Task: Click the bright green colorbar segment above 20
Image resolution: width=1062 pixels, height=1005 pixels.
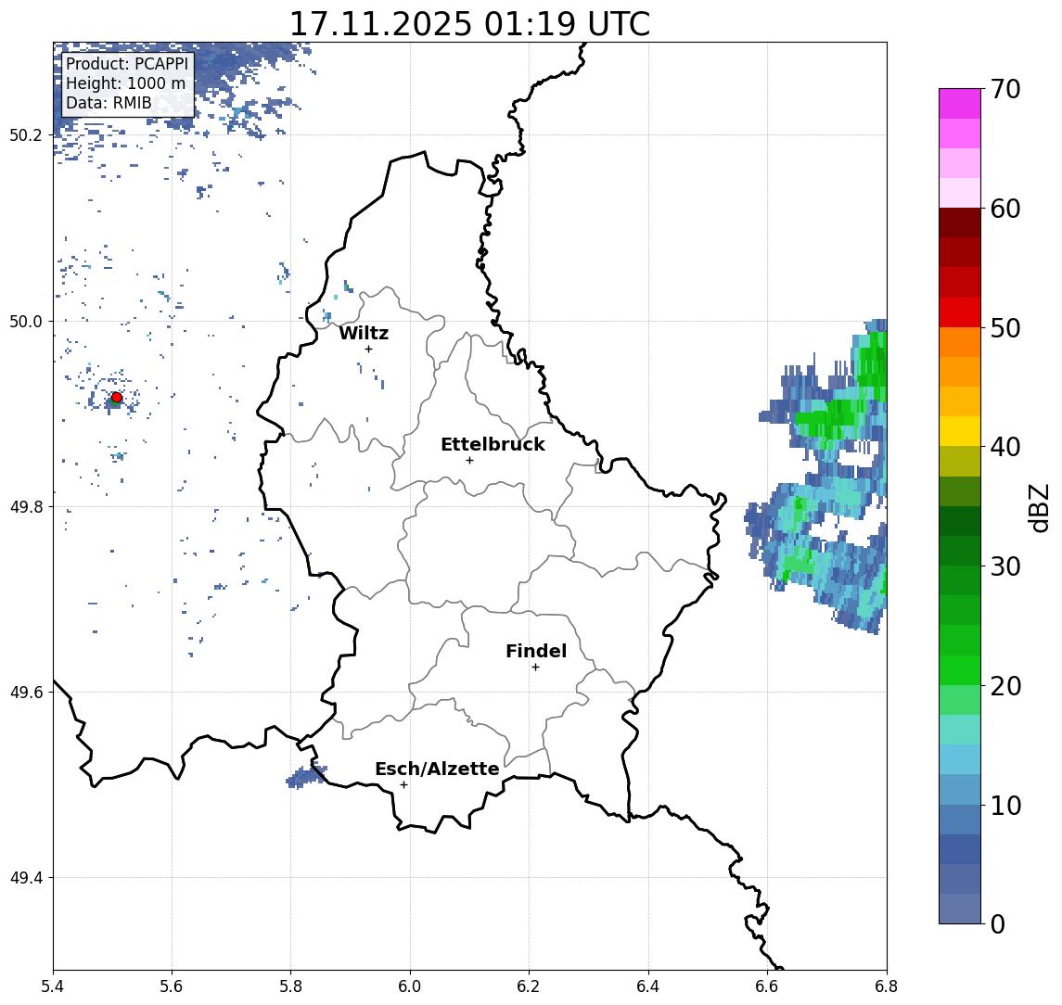Action: tap(960, 670)
